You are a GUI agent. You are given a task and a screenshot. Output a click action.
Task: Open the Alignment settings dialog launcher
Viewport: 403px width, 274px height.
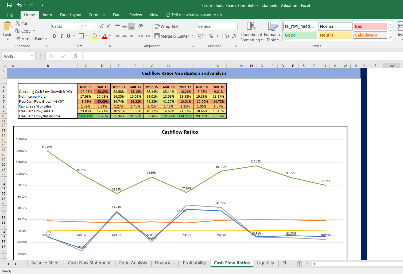pos(193,46)
